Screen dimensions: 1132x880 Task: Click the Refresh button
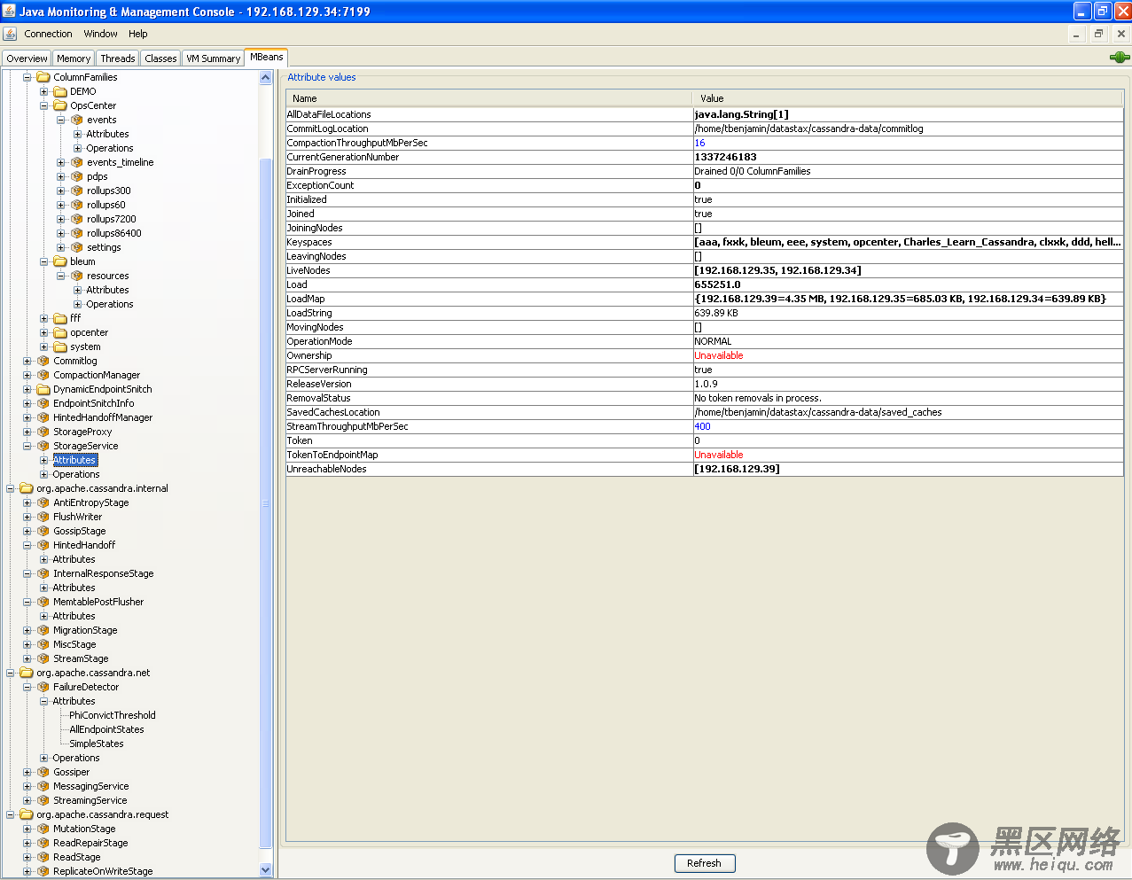(x=705, y=863)
